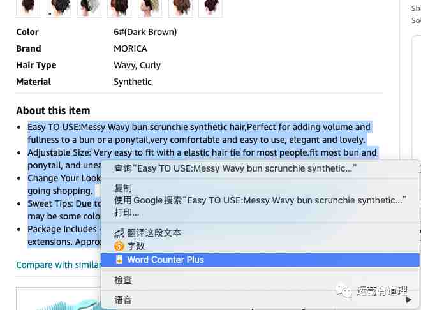Search Google for the selected text
The width and height of the screenshot is (421, 310).
pyautogui.click(x=260, y=200)
